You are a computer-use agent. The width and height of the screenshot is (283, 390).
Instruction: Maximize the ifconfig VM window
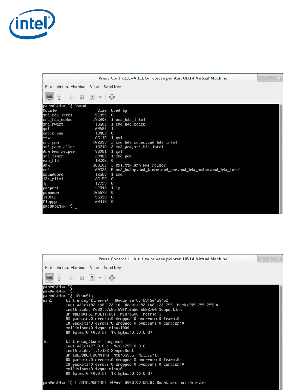click(x=270, y=258)
